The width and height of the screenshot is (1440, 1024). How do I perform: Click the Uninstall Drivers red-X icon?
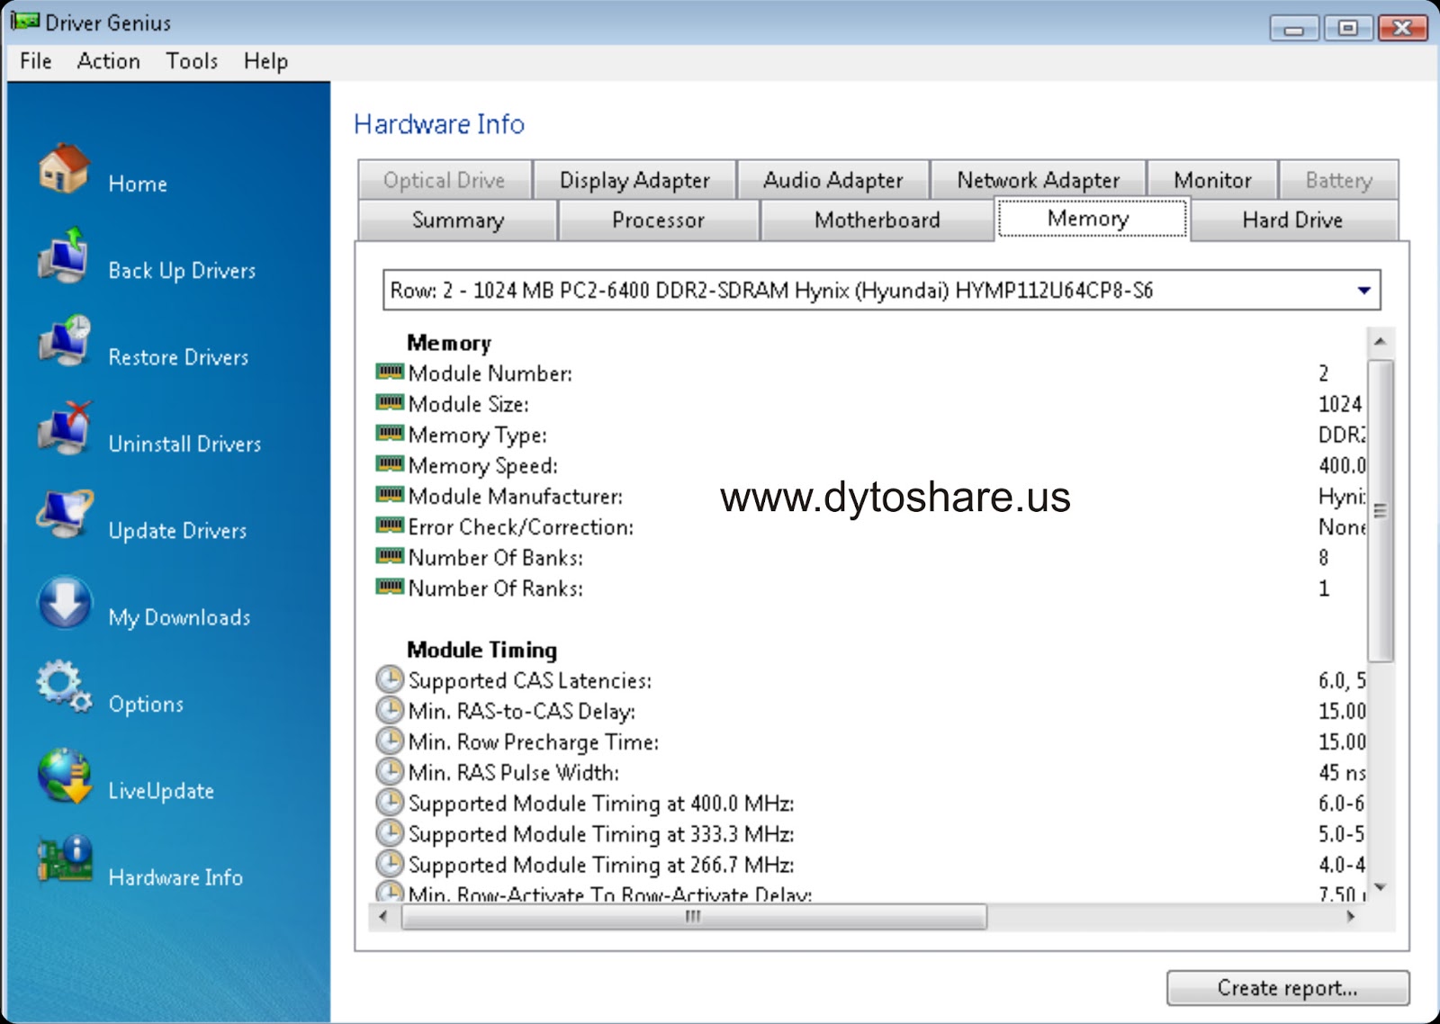click(x=65, y=428)
